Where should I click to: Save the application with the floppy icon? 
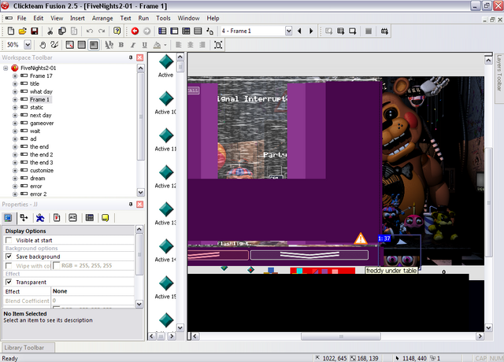35,31
